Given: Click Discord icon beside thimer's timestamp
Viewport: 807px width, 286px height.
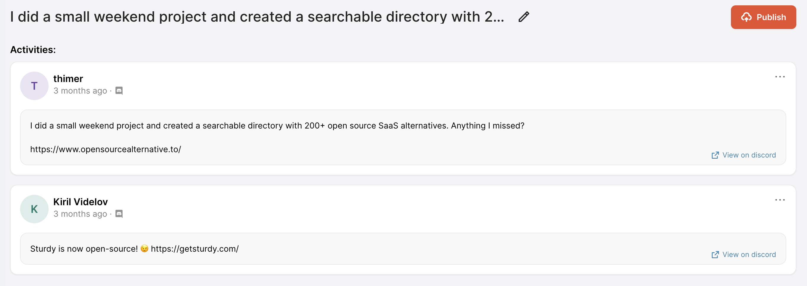Looking at the screenshot, I should (x=119, y=91).
